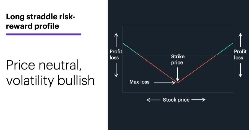Viewport: 249px width, 130px height.
Task: Click the Price neutral, volatility bullish text
Action: (x=51, y=73)
